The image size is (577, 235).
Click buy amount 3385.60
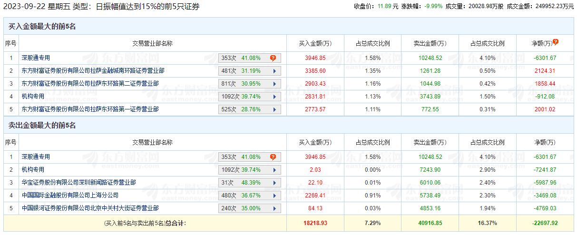coord(315,71)
